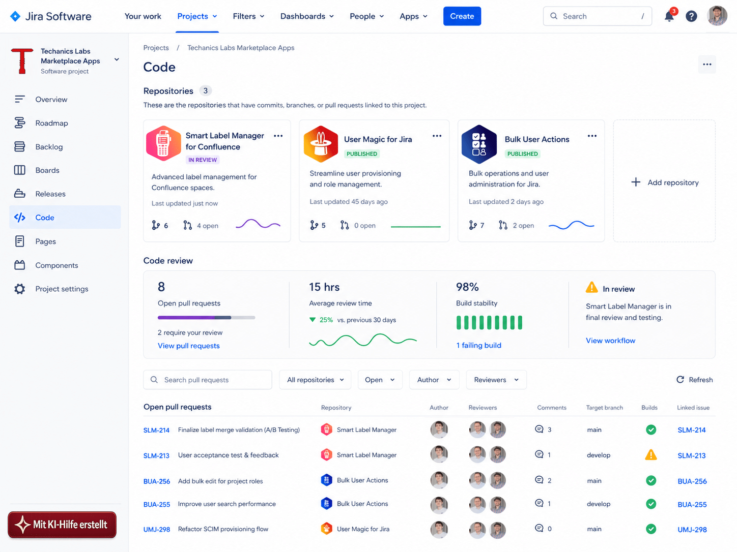Click comments icon on UMJ-298 row

tap(539, 529)
